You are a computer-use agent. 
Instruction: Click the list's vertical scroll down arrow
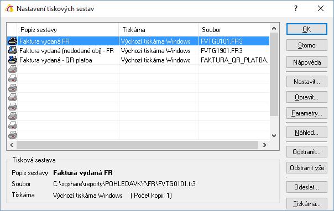[274, 135]
